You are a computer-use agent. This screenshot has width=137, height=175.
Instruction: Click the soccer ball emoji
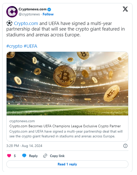pyautogui.click(x=9, y=23)
